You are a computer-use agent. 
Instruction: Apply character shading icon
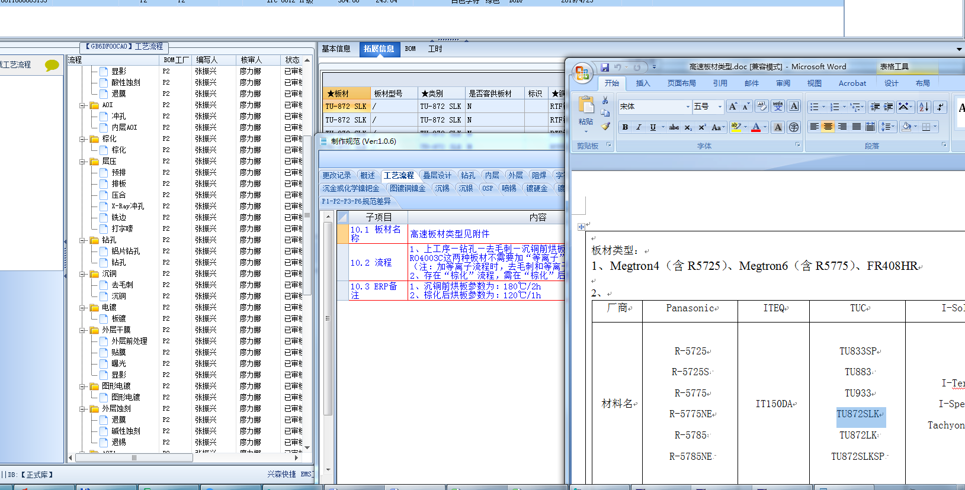click(x=778, y=127)
